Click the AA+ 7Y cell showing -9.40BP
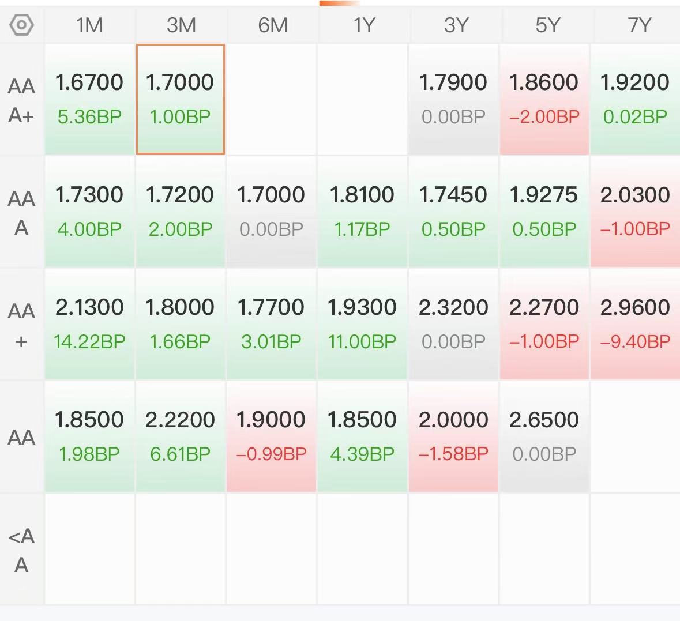Image resolution: width=680 pixels, height=621 pixels. point(635,324)
